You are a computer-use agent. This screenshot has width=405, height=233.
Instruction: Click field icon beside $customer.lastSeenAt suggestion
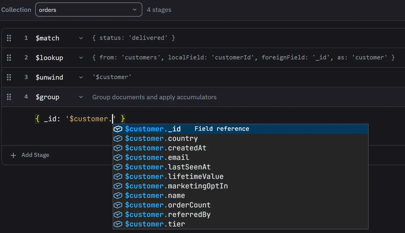click(118, 167)
